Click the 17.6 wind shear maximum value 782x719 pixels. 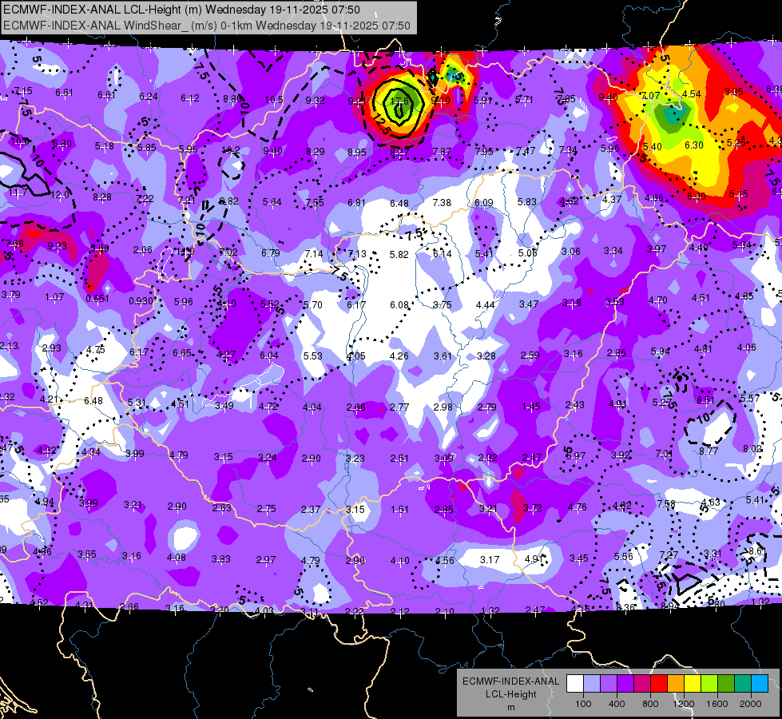pos(399,101)
